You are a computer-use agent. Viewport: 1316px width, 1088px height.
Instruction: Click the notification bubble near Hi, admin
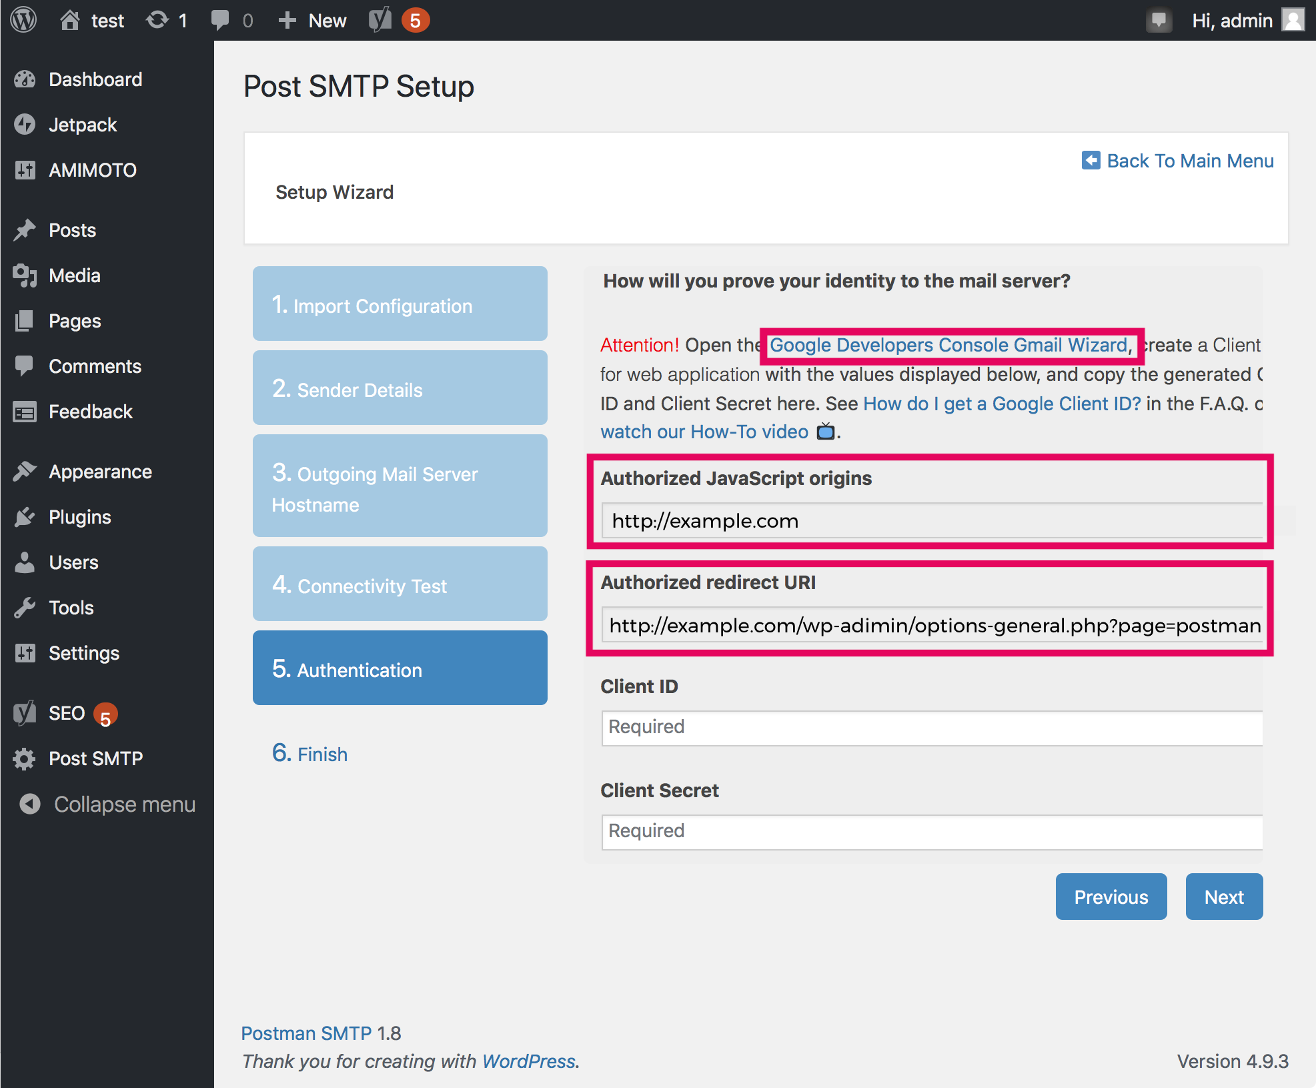pyautogui.click(x=1159, y=20)
